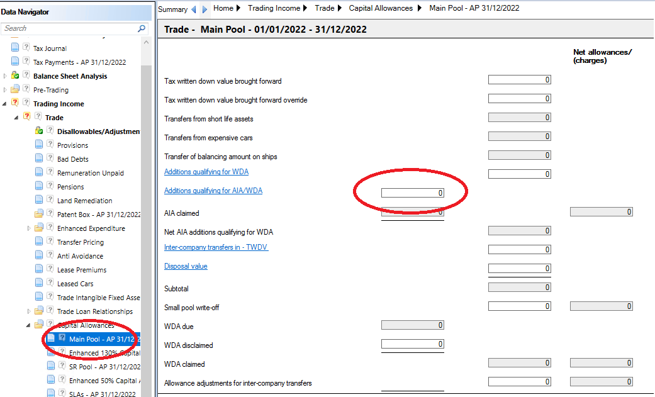Click the Small pool write-off input field
Viewport: 655px width, 397px height.
coord(520,306)
